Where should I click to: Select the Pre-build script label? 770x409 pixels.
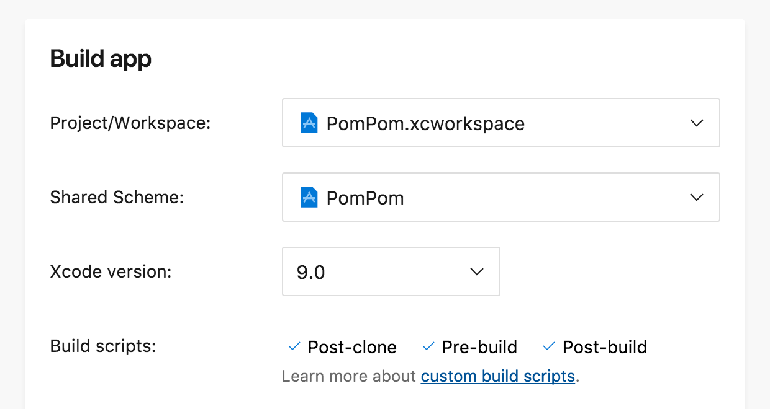479,347
